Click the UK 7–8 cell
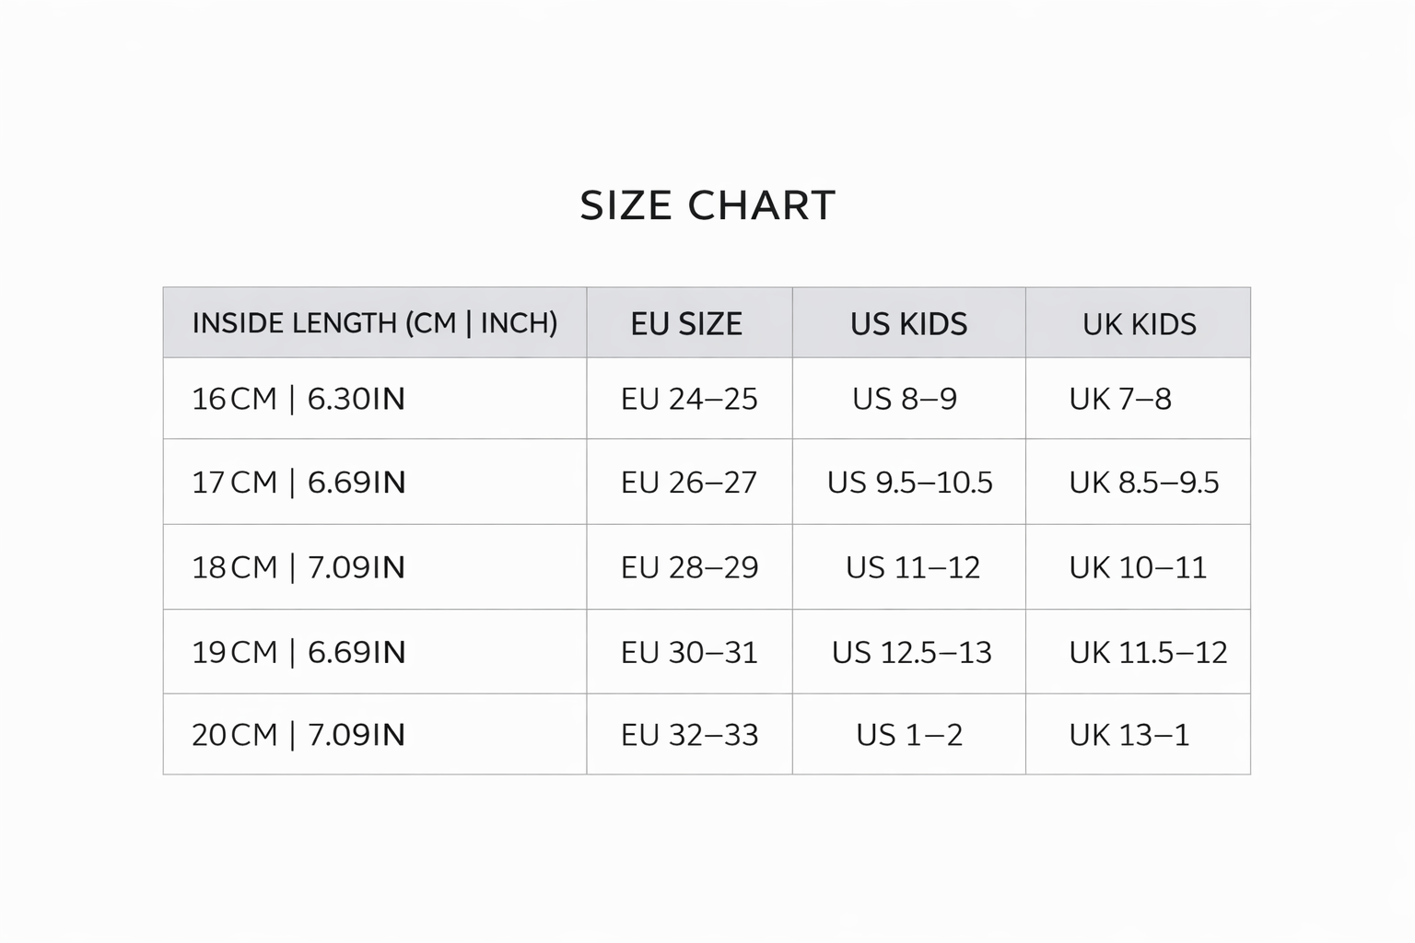 pos(1120,399)
